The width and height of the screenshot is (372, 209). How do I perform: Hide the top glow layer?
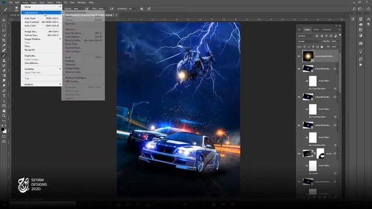click(299, 56)
